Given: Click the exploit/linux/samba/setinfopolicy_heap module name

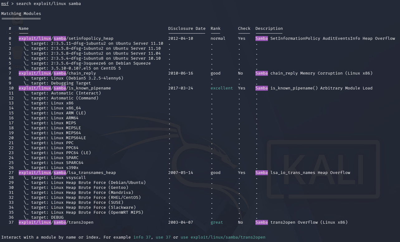Looking at the screenshot, I should coord(66,39).
